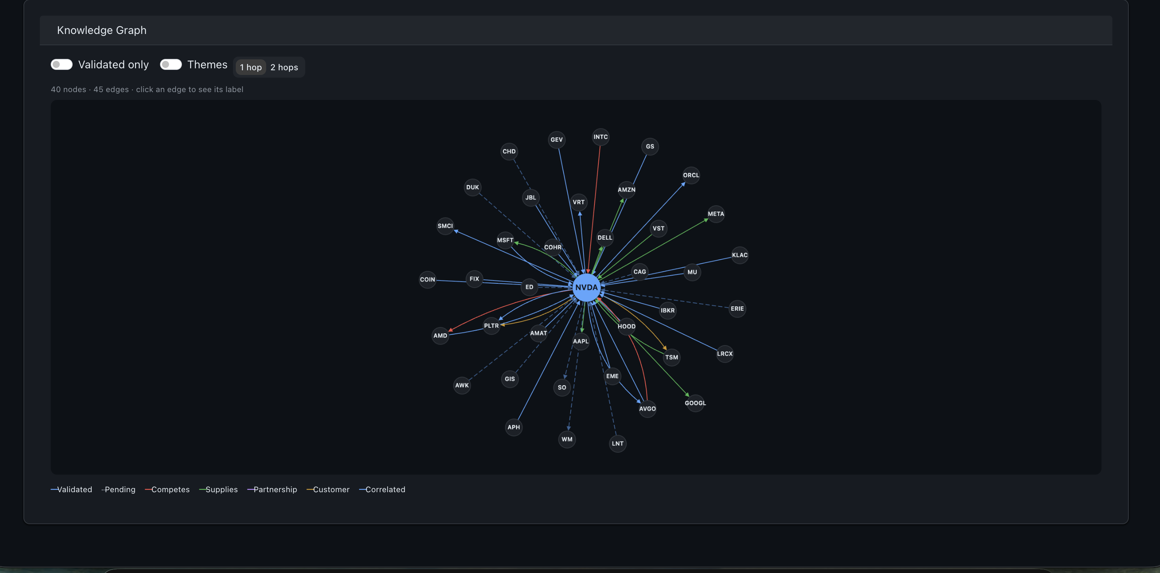Toggle the Validated only switch

(62, 64)
